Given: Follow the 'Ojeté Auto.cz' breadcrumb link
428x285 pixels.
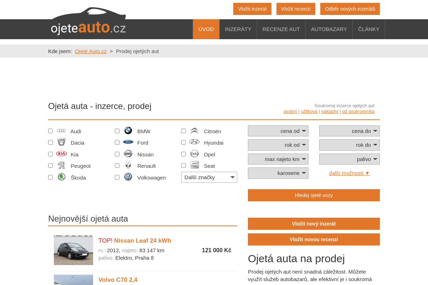Looking at the screenshot, I should [x=91, y=51].
